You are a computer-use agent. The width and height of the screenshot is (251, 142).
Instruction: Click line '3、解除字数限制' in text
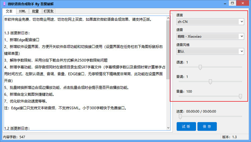[x=56, y=60]
